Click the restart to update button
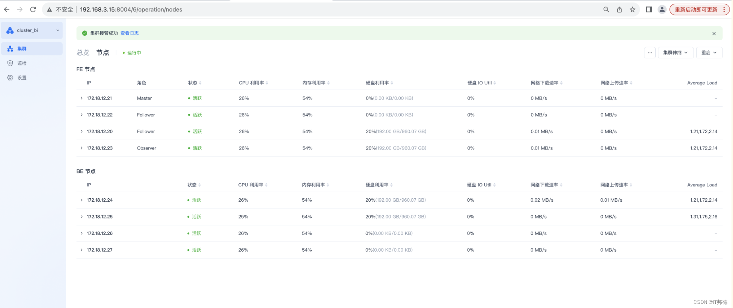 699,9
